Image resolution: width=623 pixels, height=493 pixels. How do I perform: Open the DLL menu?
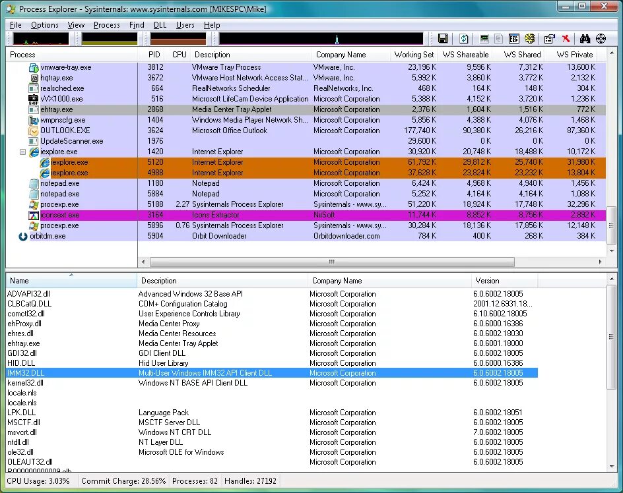[160, 25]
